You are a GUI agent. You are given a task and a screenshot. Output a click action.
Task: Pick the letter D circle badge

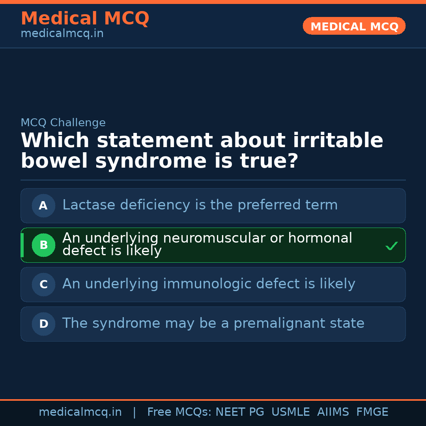click(x=43, y=324)
